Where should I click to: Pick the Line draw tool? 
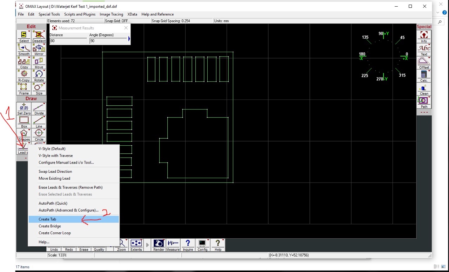39,122
